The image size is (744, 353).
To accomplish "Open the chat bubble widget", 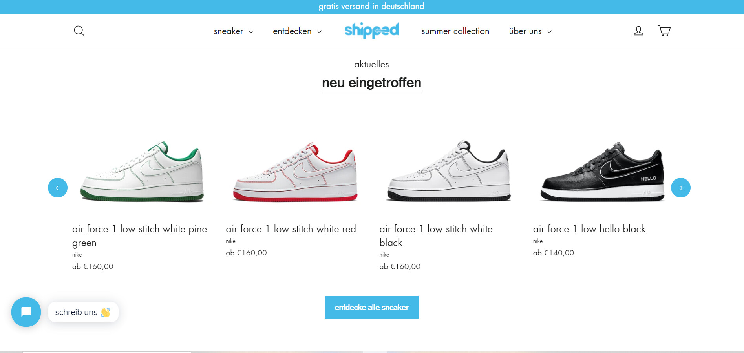I will click(26, 312).
